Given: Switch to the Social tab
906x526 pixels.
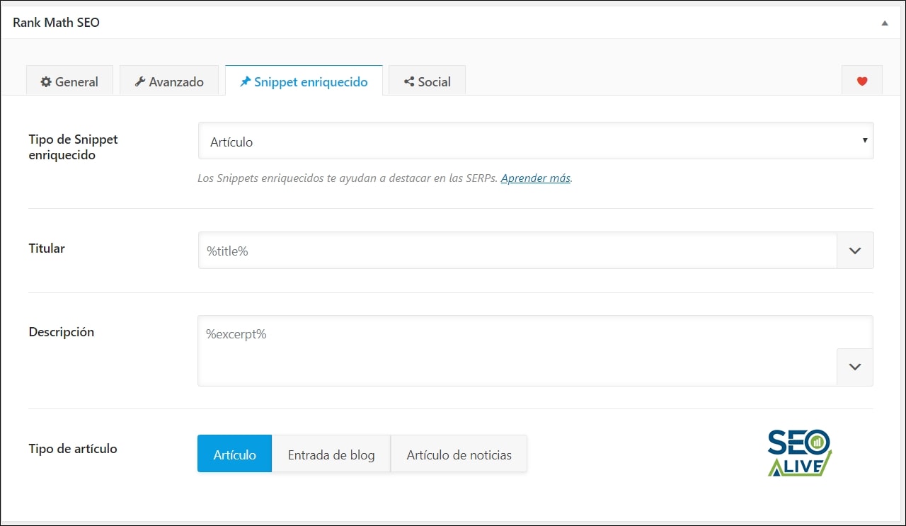Looking at the screenshot, I should (x=427, y=81).
